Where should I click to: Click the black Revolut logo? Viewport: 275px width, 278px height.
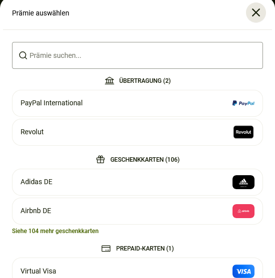point(243,132)
